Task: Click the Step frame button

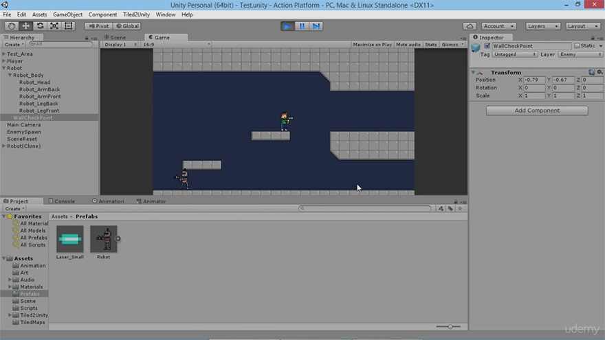Action: pyautogui.click(x=316, y=26)
